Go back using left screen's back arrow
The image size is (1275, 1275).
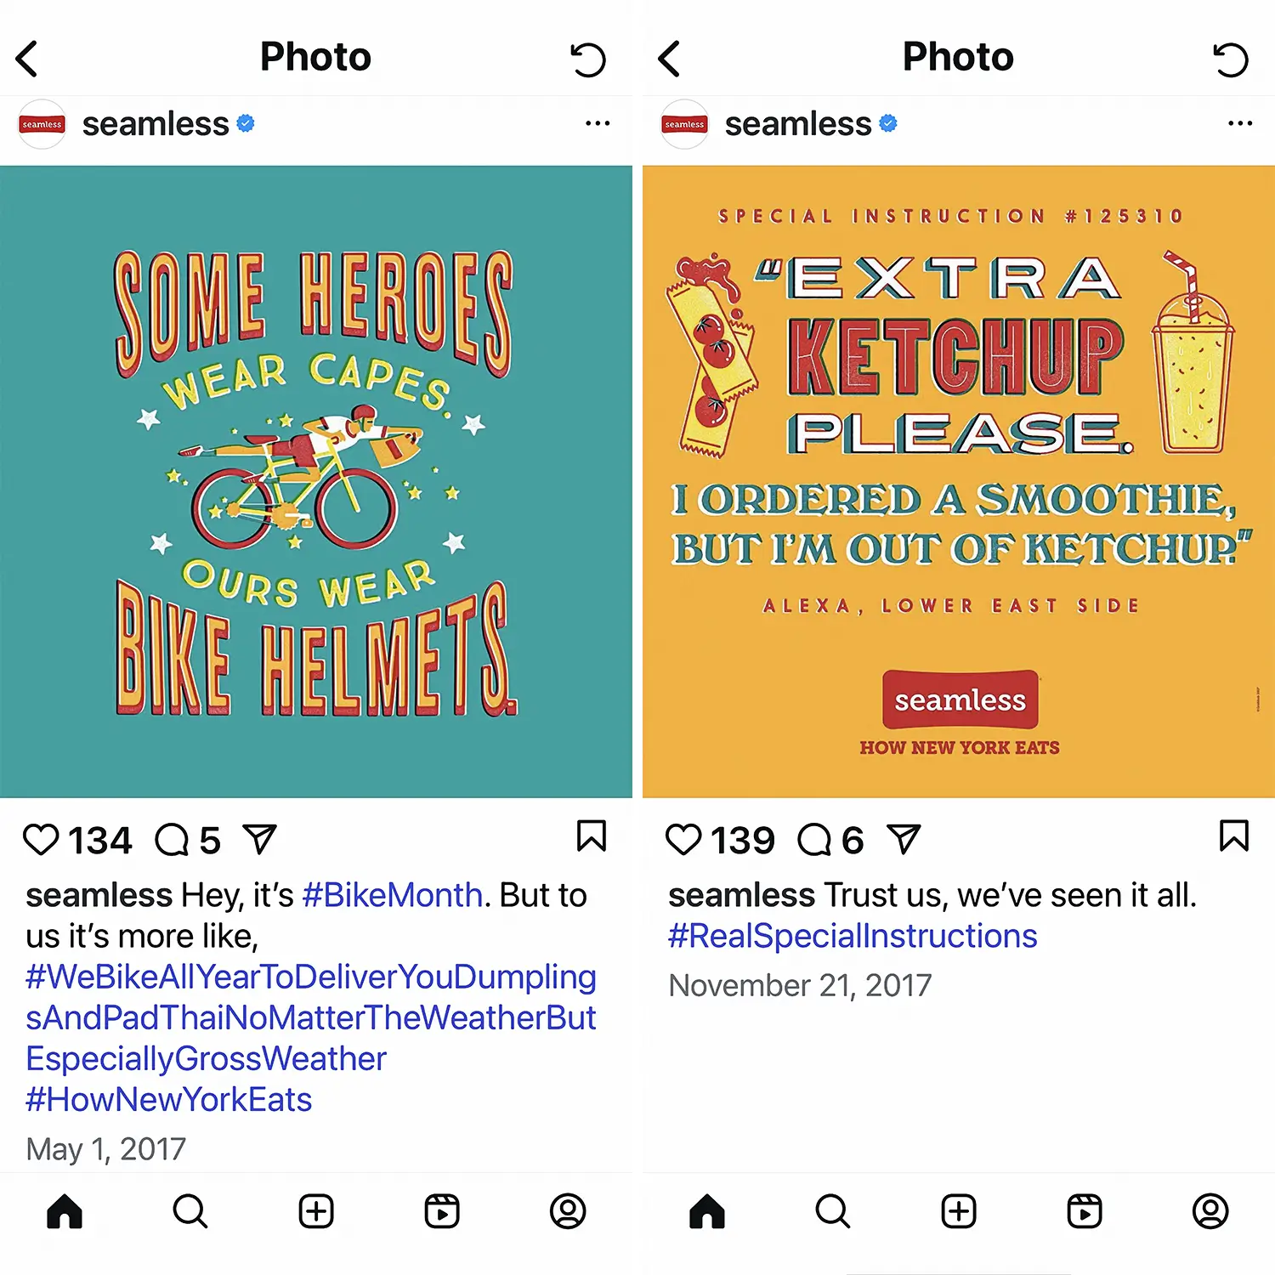point(27,59)
